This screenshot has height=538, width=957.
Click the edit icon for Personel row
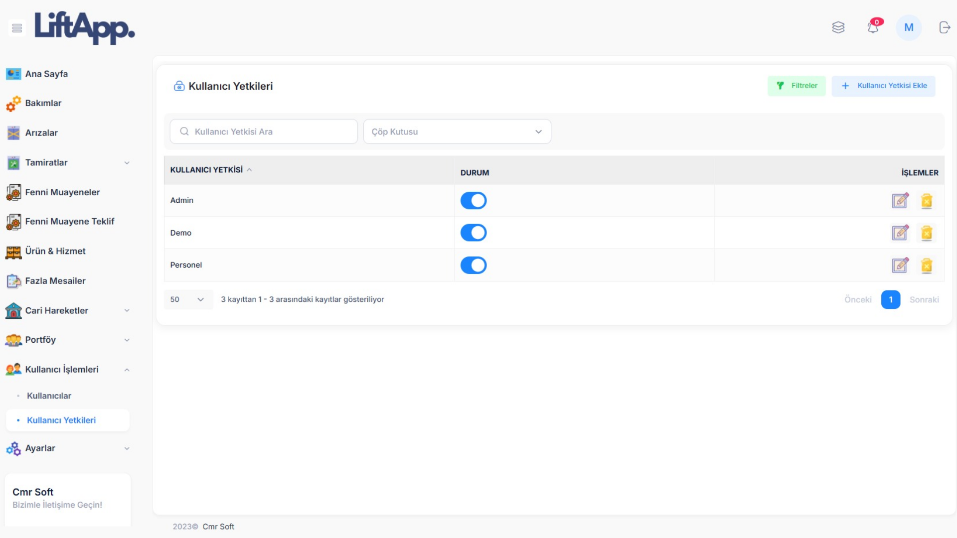[900, 266]
